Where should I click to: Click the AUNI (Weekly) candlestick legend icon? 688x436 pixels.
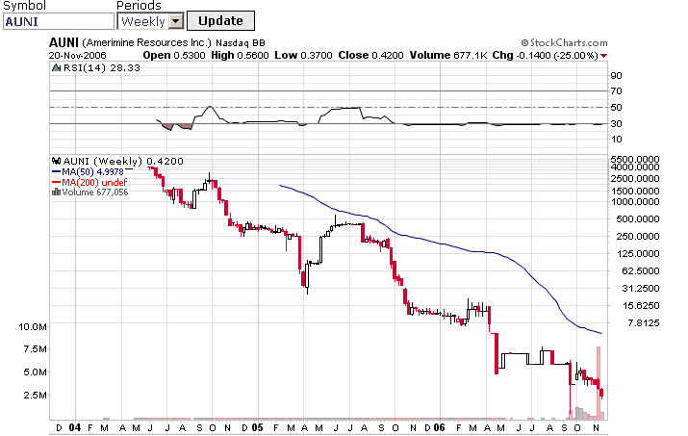(x=56, y=161)
